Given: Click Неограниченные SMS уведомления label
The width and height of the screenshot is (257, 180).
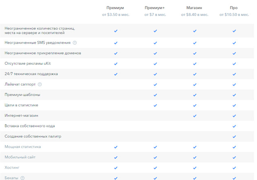Looking at the screenshot, I should (x=38, y=43).
